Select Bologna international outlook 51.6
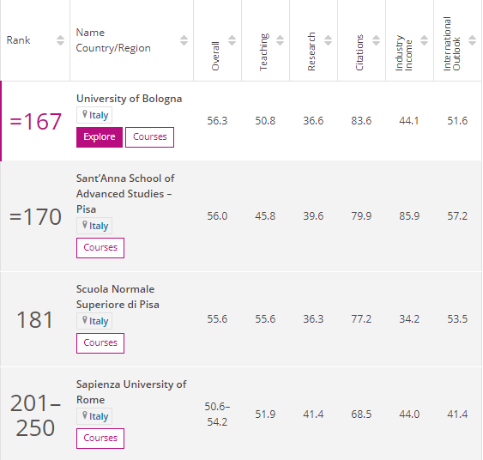Screen dimensions: 483x460 pos(457,121)
